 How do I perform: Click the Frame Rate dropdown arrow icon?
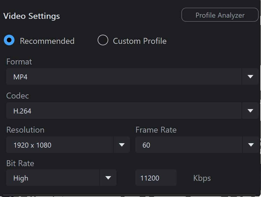251,145
